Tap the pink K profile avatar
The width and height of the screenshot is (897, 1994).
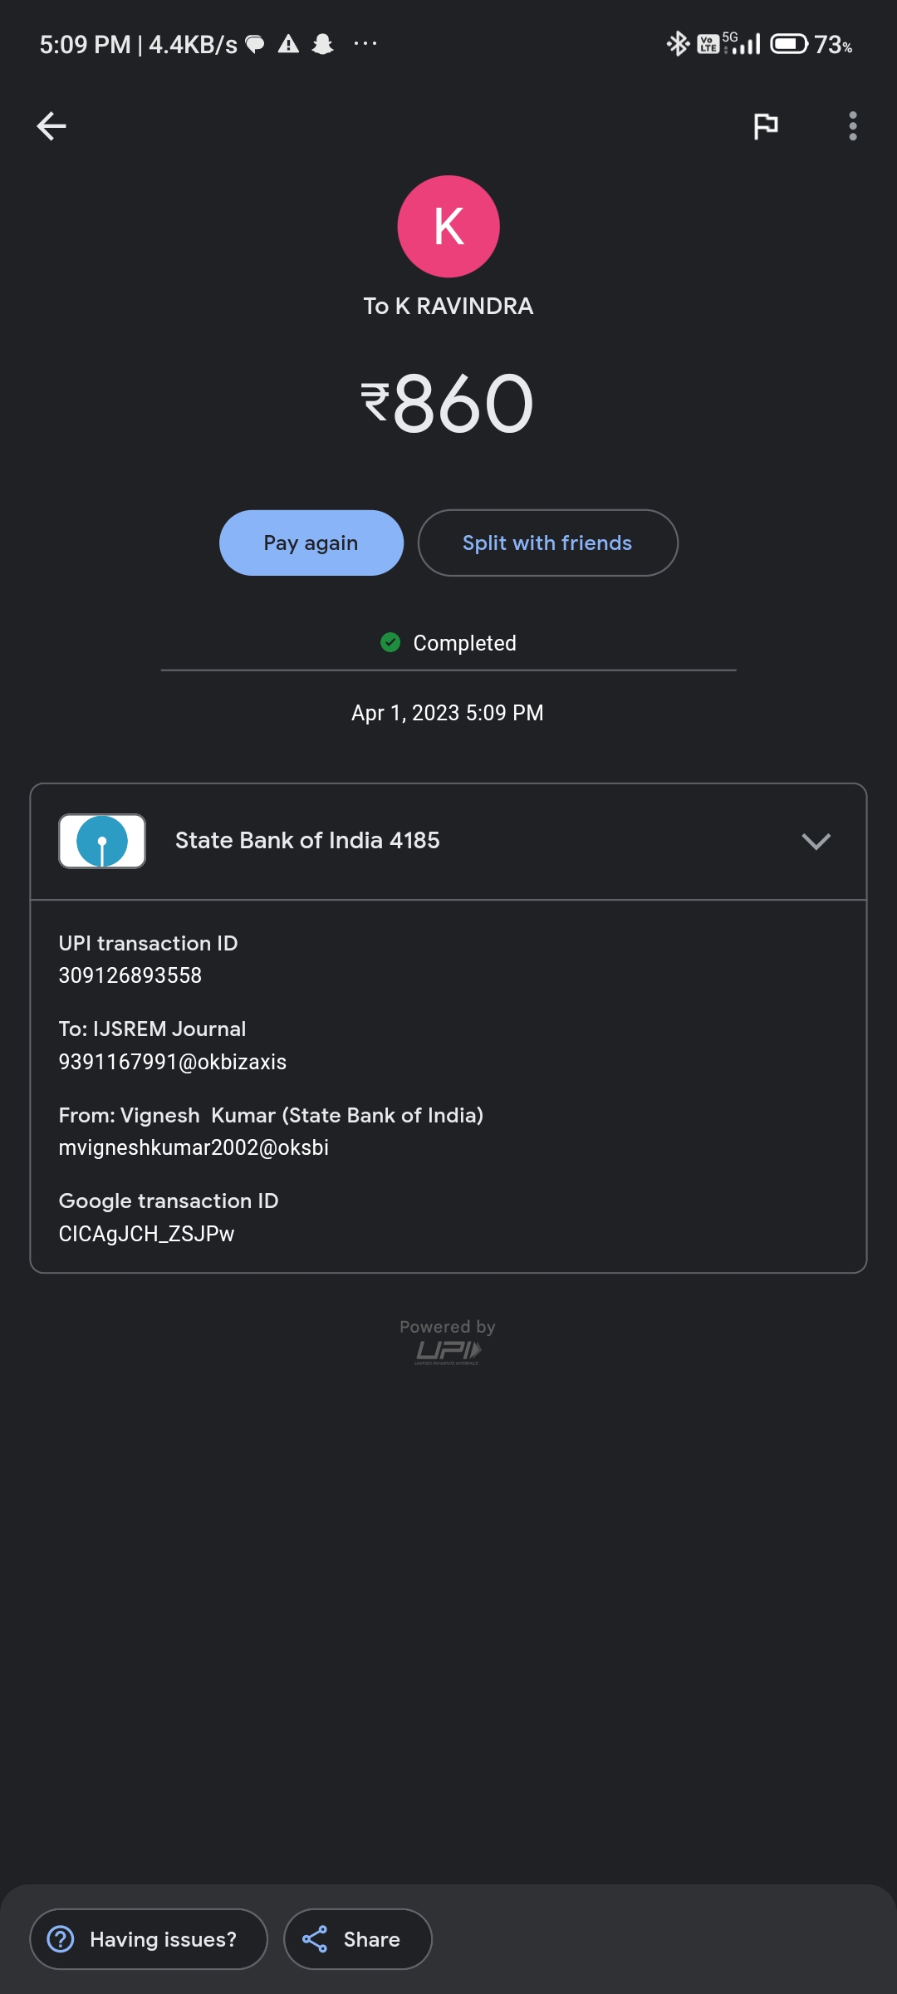pos(448,226)
